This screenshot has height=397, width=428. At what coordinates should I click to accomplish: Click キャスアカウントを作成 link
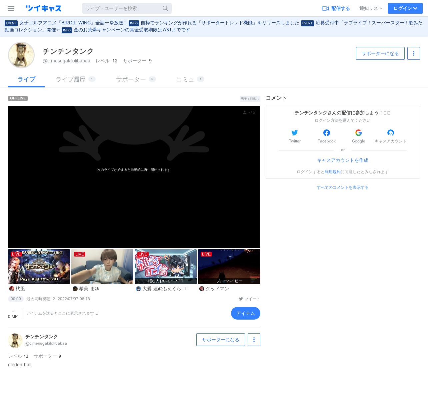(342, 160)
